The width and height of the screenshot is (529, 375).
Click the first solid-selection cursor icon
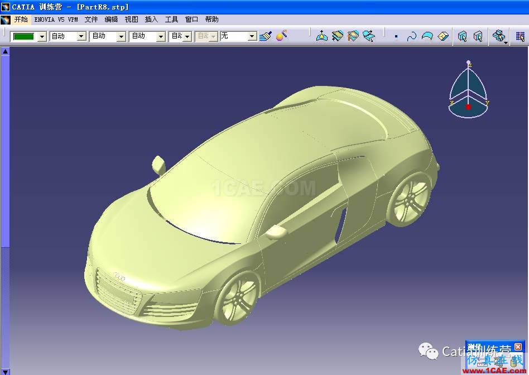pyautogui.click(x=463, y=36)
